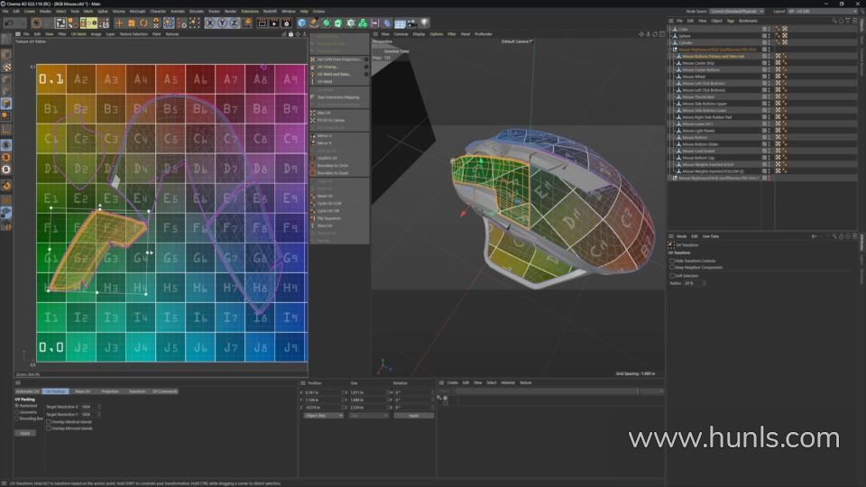Select the Move tool in the toolbar
The image size is (866, 487).
(119, 23)
